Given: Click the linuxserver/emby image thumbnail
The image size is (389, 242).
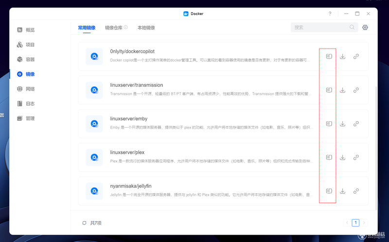Looking at the screenshot, I should click(94, 124).
